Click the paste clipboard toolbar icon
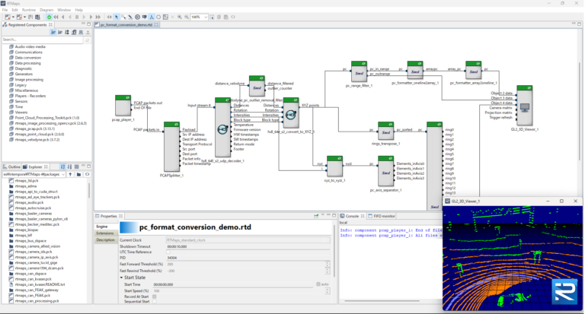Screen dimensions: 585x314 tap(225, 17)
